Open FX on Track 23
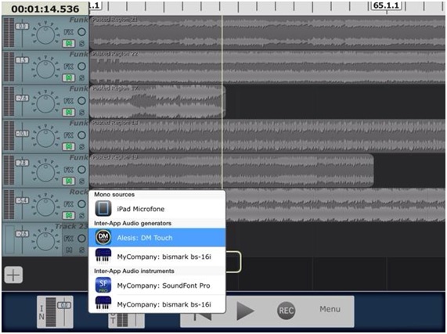The width and height of the screenshot is (447, 334). (x=69, y=239)
